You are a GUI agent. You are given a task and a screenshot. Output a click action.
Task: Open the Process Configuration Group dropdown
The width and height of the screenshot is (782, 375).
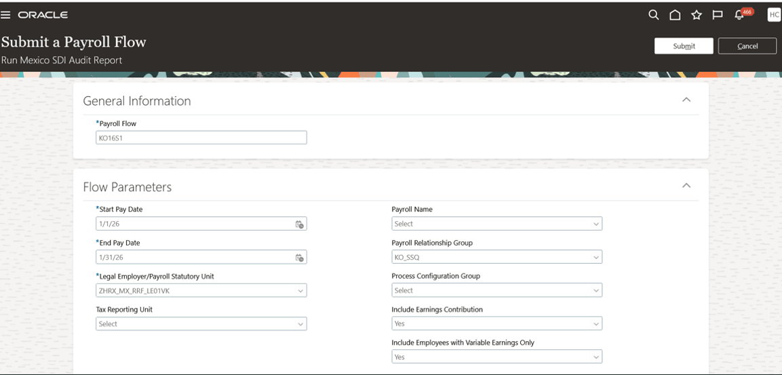(496, 290)
